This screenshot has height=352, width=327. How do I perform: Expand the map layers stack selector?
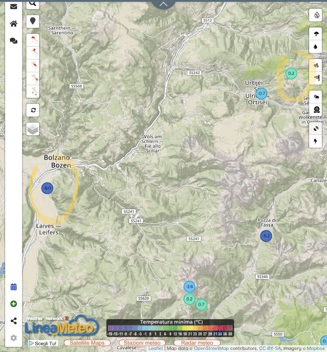click(33, 129)
